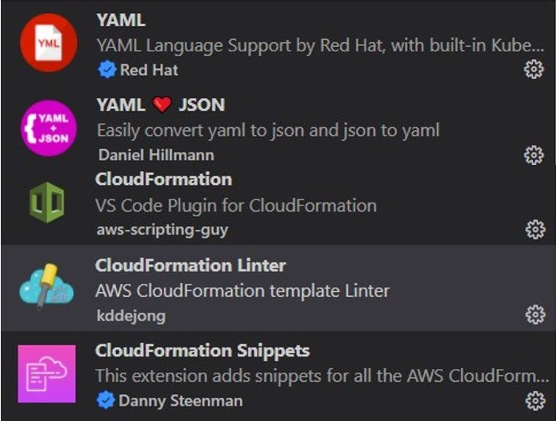Click the pink CloudFormation Snippets icon

click(47, 373)
